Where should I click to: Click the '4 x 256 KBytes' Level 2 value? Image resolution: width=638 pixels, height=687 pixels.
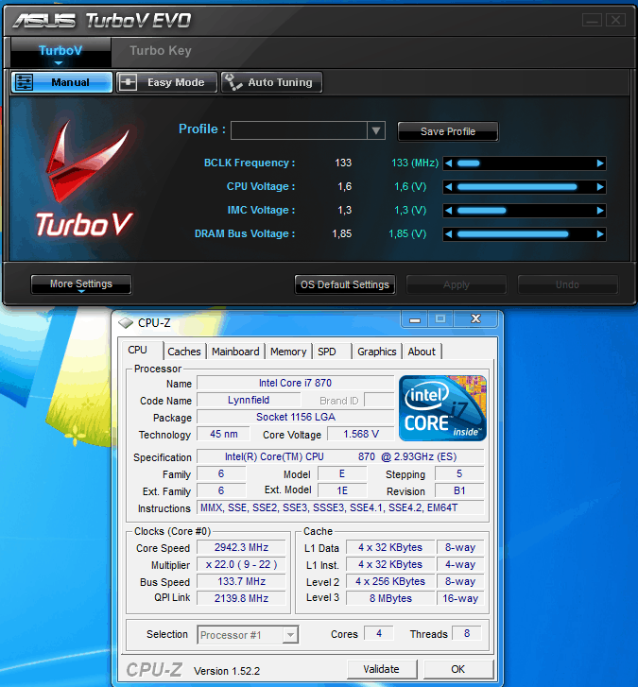click(x=390, y=582)
